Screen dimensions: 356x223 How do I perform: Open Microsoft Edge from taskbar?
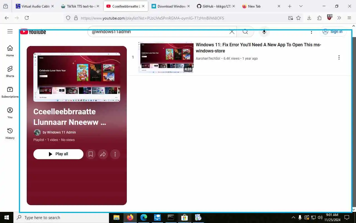144,217
